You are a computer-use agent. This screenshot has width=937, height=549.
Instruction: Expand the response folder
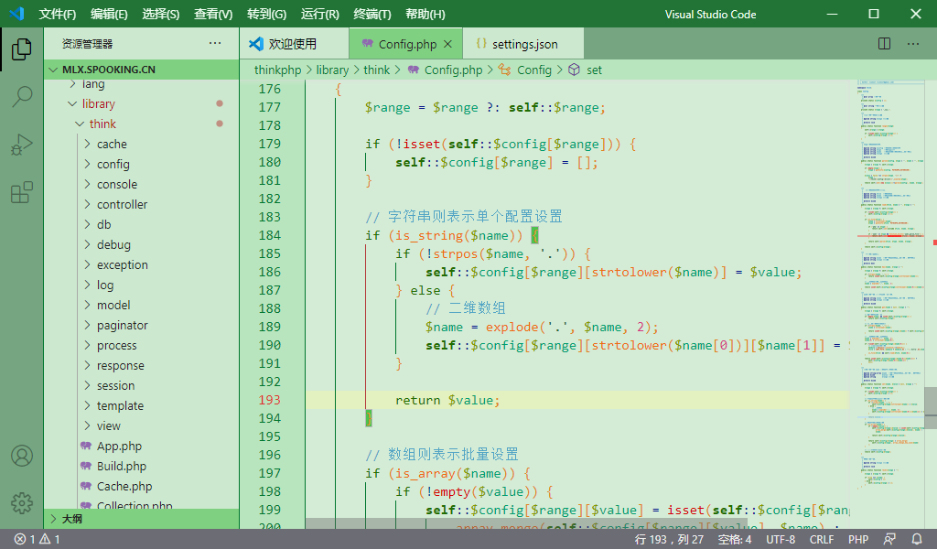coord(142,366)
